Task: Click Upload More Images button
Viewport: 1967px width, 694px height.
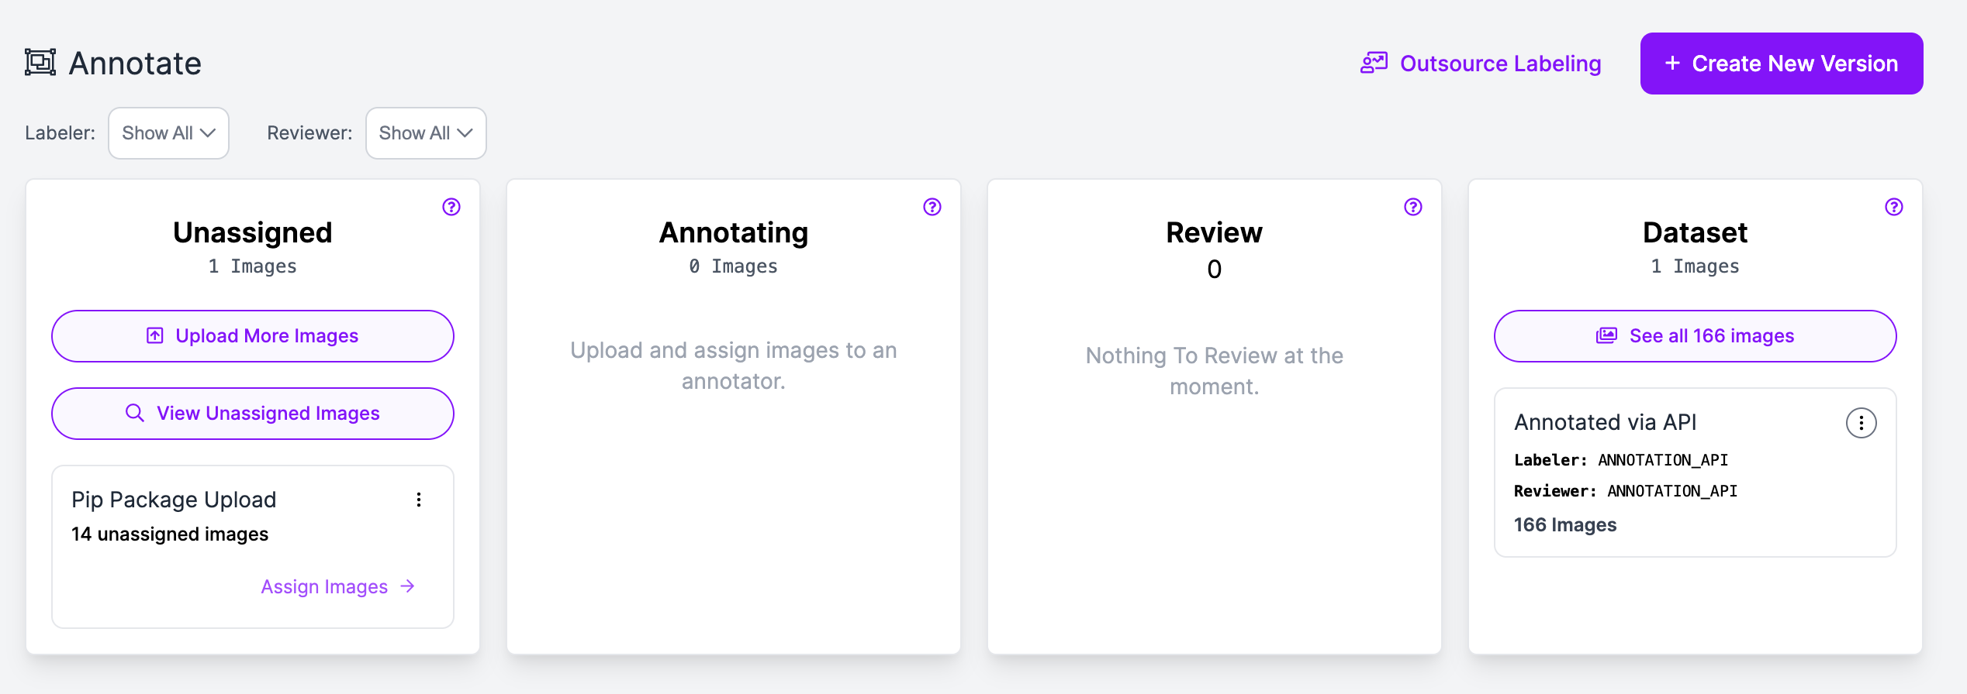Action: (x=253, y=336)
